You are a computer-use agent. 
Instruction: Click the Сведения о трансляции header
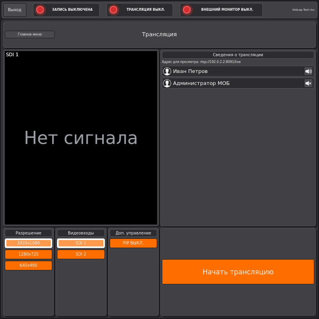tap(238, 55)
